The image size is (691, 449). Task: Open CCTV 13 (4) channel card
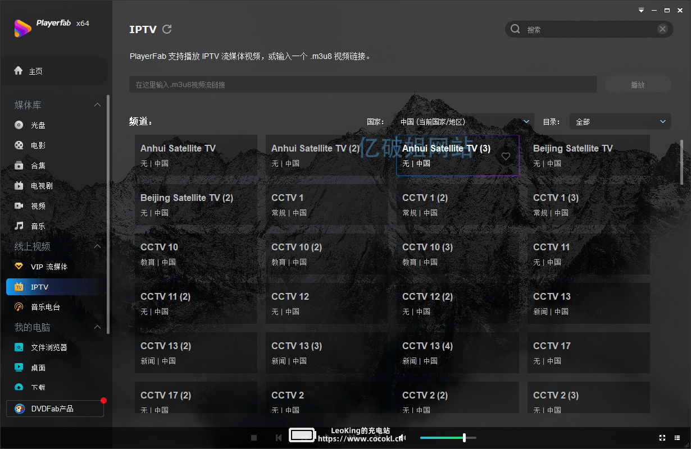[x=458, y=352]
